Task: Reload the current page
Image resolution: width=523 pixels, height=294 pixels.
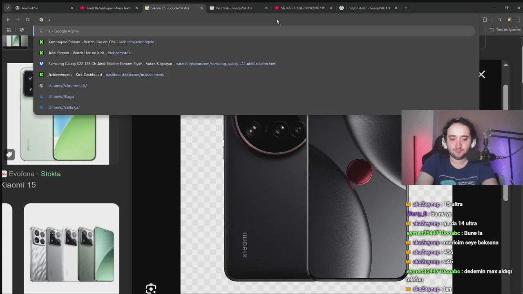Action: pos(28,20)
